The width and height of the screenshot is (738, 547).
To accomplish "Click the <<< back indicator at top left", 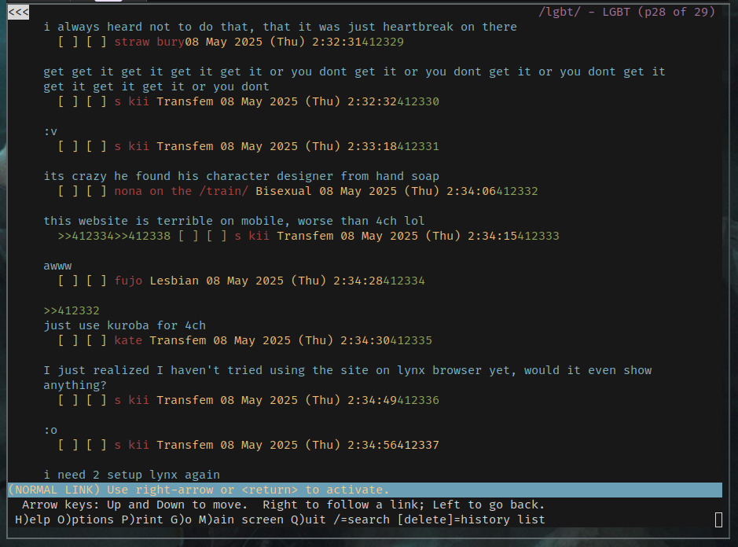I will (x=18, y=13).
